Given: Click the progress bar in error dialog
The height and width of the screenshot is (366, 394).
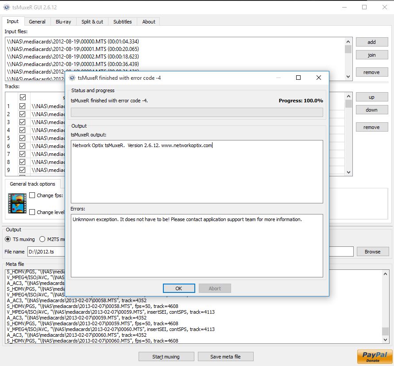Looking at the screenshot, I should tap(197, 112).
